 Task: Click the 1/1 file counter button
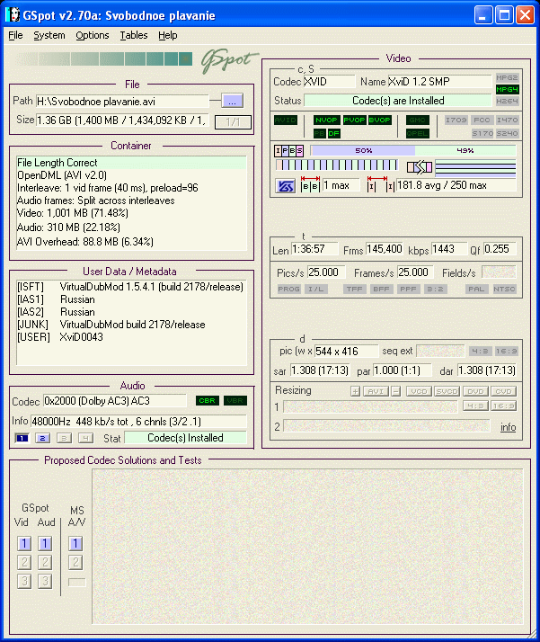(233, 121)
